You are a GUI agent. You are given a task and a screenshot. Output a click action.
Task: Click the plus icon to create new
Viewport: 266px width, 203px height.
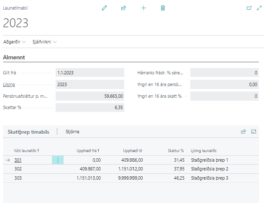point(143,8)
